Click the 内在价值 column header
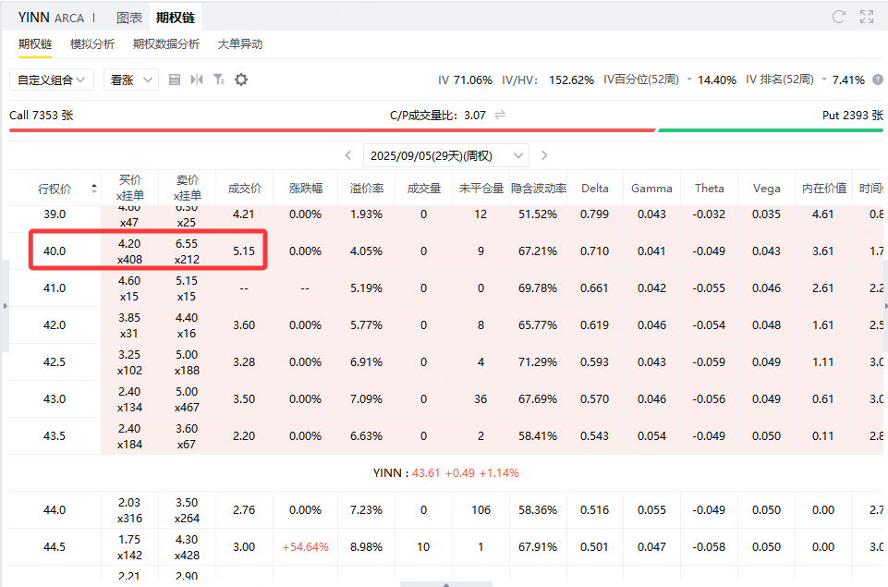The image size is (888, 587). tap(824, 188)
